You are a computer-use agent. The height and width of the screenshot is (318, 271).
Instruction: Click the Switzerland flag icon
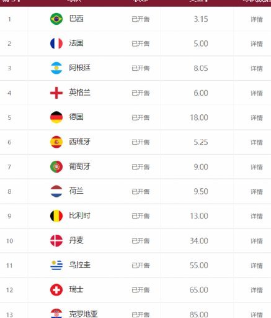[x=56, y=290]
